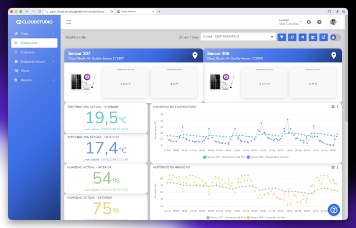Click the Cloud Studio logo

[35, 22]
